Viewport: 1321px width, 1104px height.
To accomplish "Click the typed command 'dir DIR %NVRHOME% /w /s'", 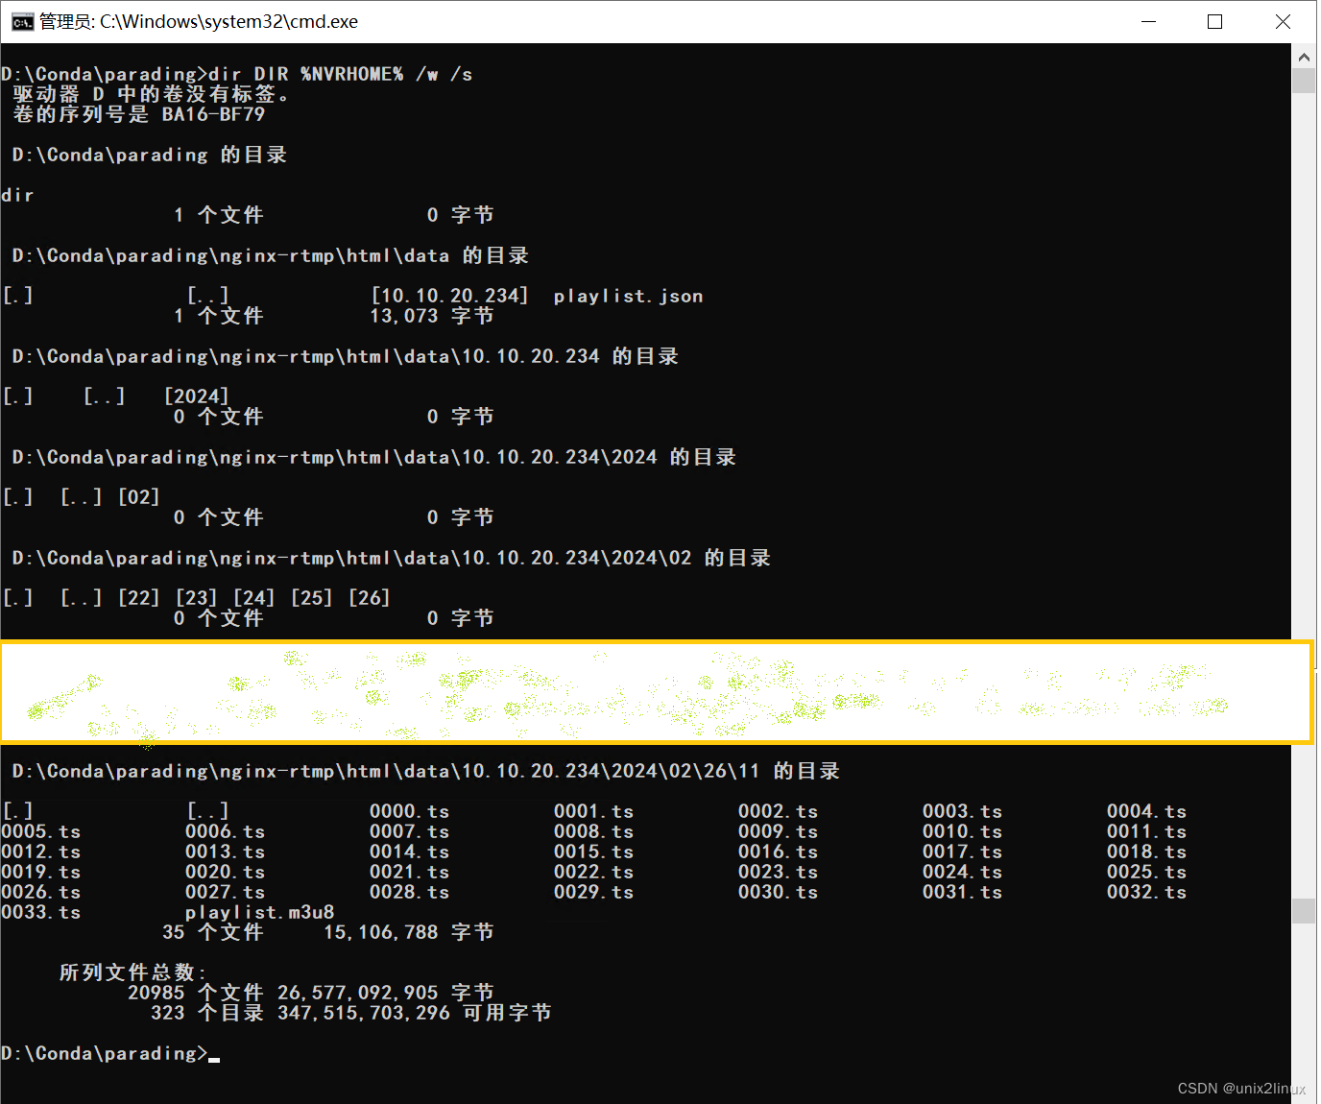I will [341, 74].
